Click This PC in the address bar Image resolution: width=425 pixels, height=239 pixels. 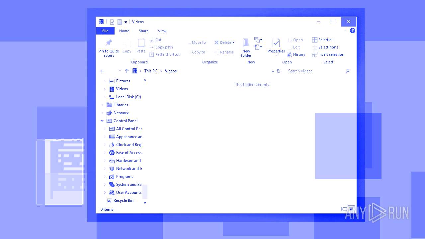(151, 71)
